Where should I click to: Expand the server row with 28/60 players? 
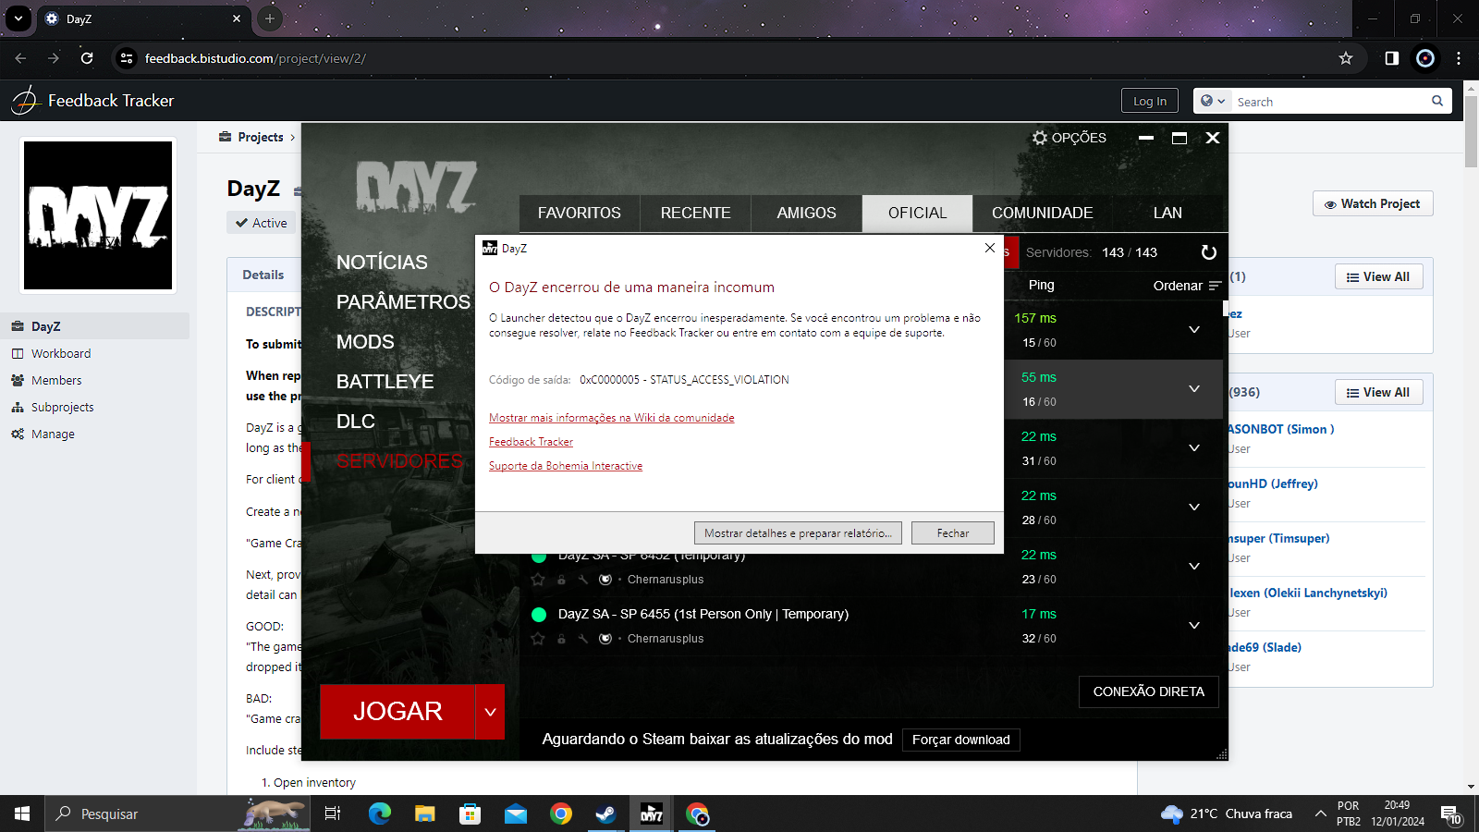(x=1194, y=507)
